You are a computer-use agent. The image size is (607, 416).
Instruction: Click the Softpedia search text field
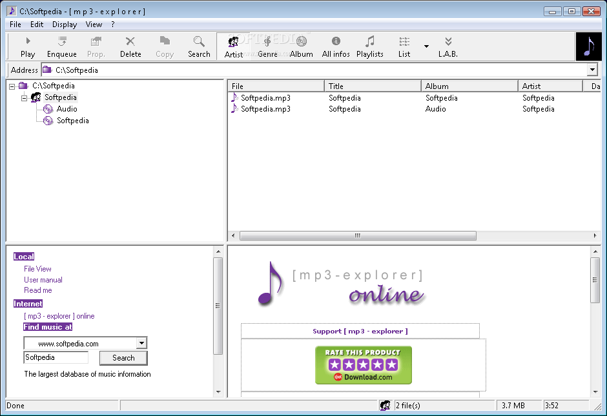[x=56, y=357]
